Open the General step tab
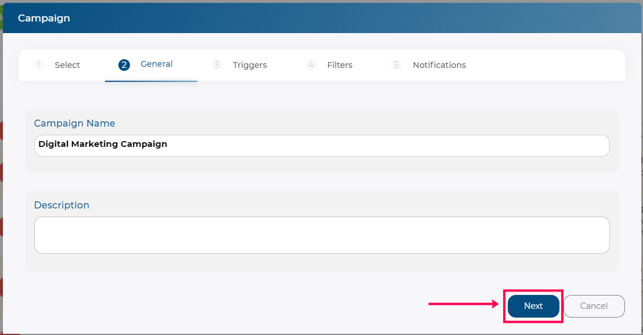Image resolution: width=643 pixels, height=335 pixels. [x=156, y=64]
